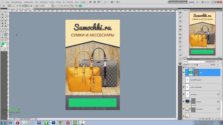Choose Polygon shape in options bar

coord(31,6)
